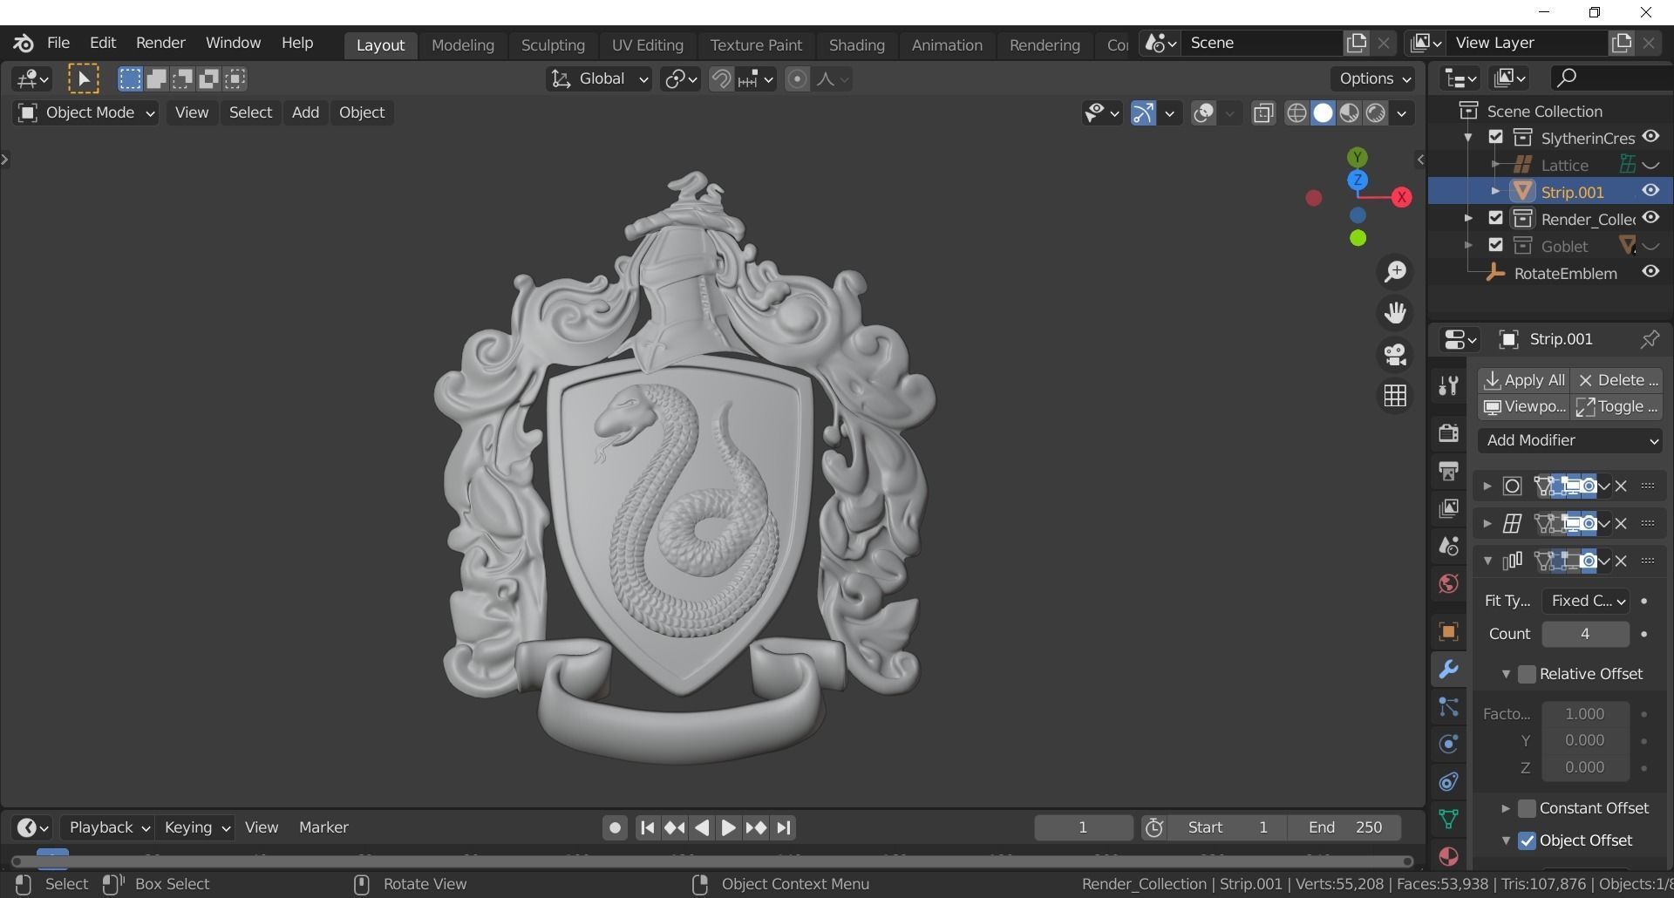
Task: Switch to the UV Editing workspace tab
Action: pos(647,44)
